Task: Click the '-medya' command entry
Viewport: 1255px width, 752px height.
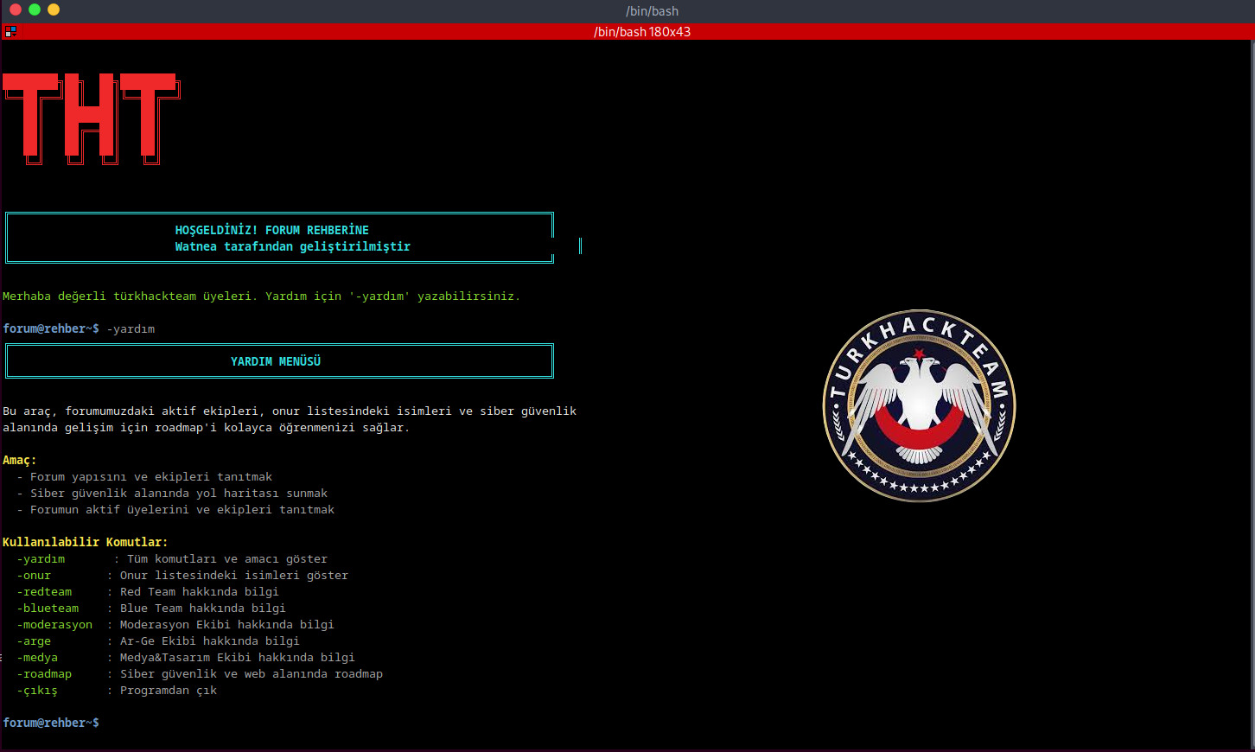Action: pyautogui.click(x=37, y=657)
